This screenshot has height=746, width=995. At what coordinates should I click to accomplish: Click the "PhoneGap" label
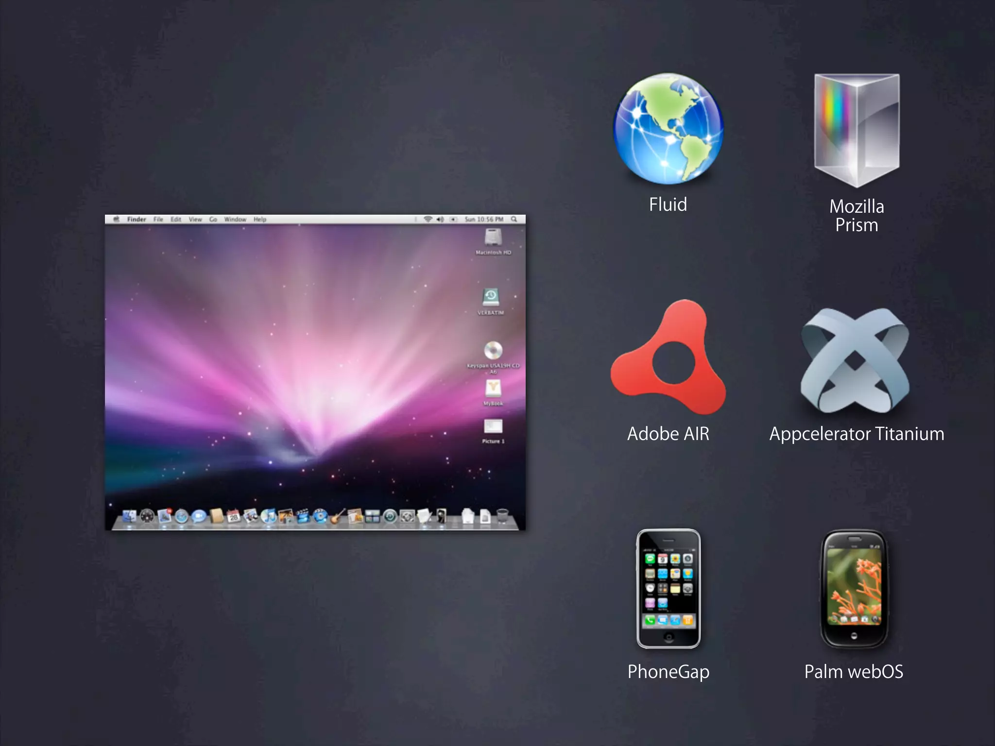(x=669, y=672)
